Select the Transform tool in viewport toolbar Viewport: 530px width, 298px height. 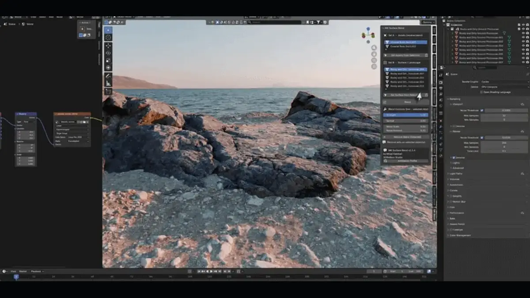point(108,68)
